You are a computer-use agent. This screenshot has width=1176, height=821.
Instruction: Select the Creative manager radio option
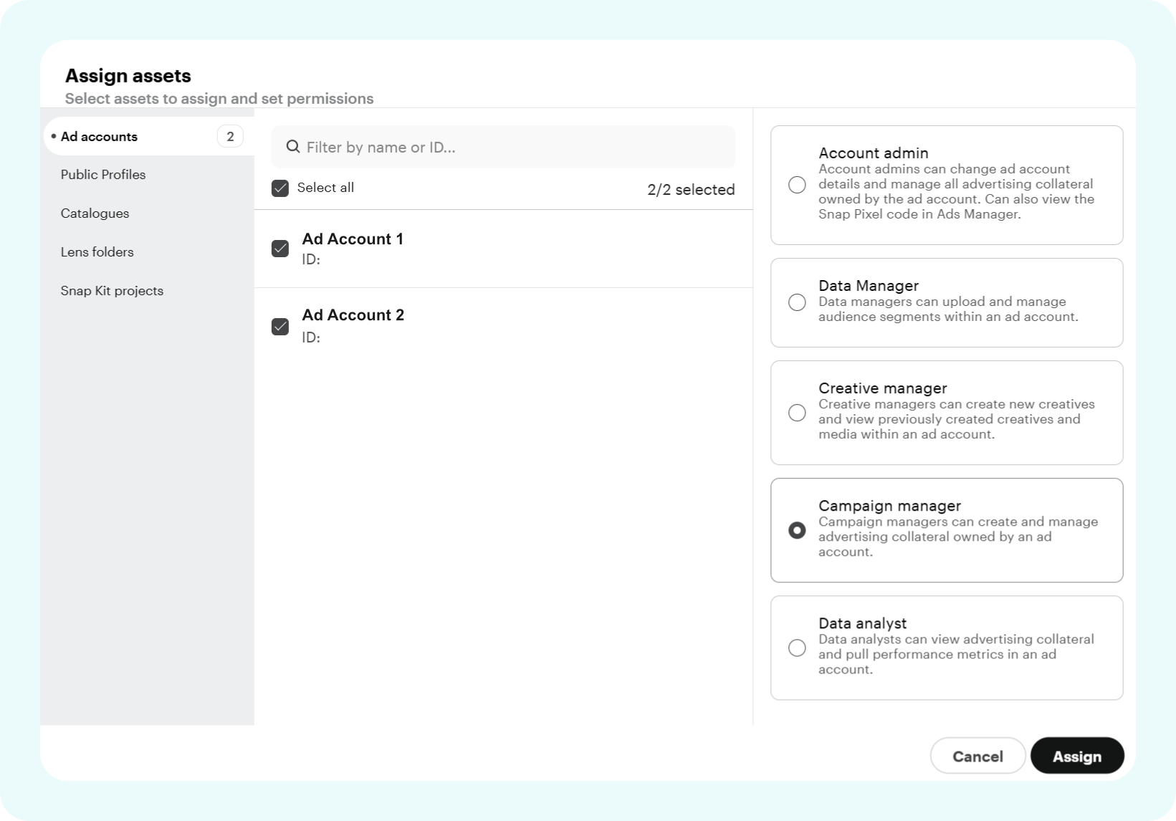pos(797,413)
